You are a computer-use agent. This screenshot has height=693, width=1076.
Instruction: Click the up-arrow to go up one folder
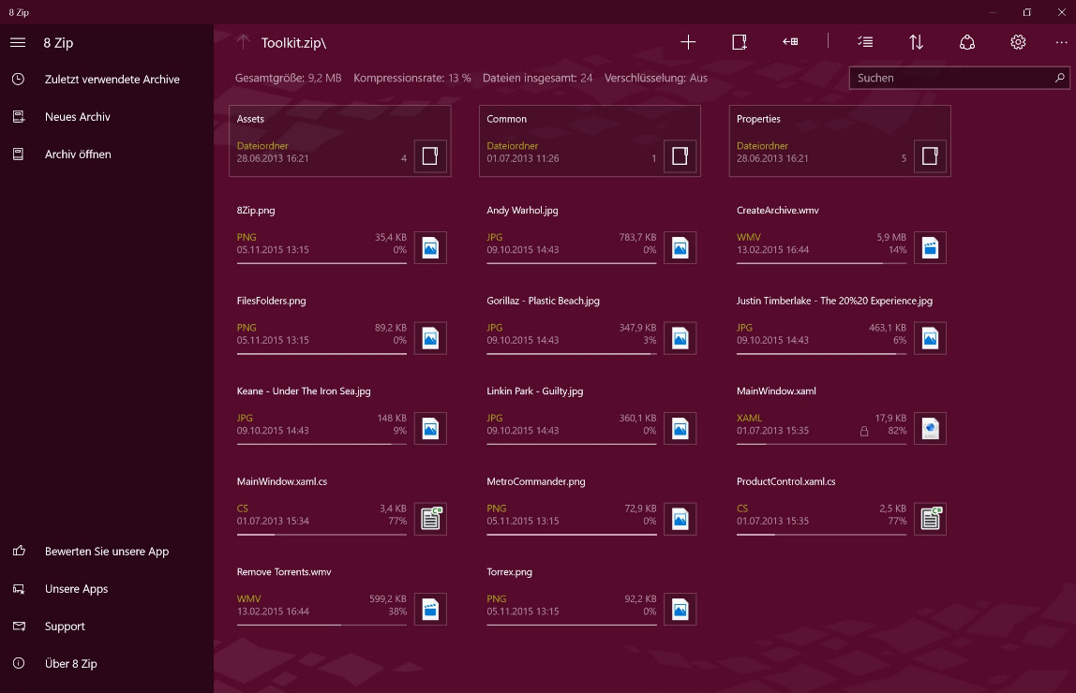(243, 42)
